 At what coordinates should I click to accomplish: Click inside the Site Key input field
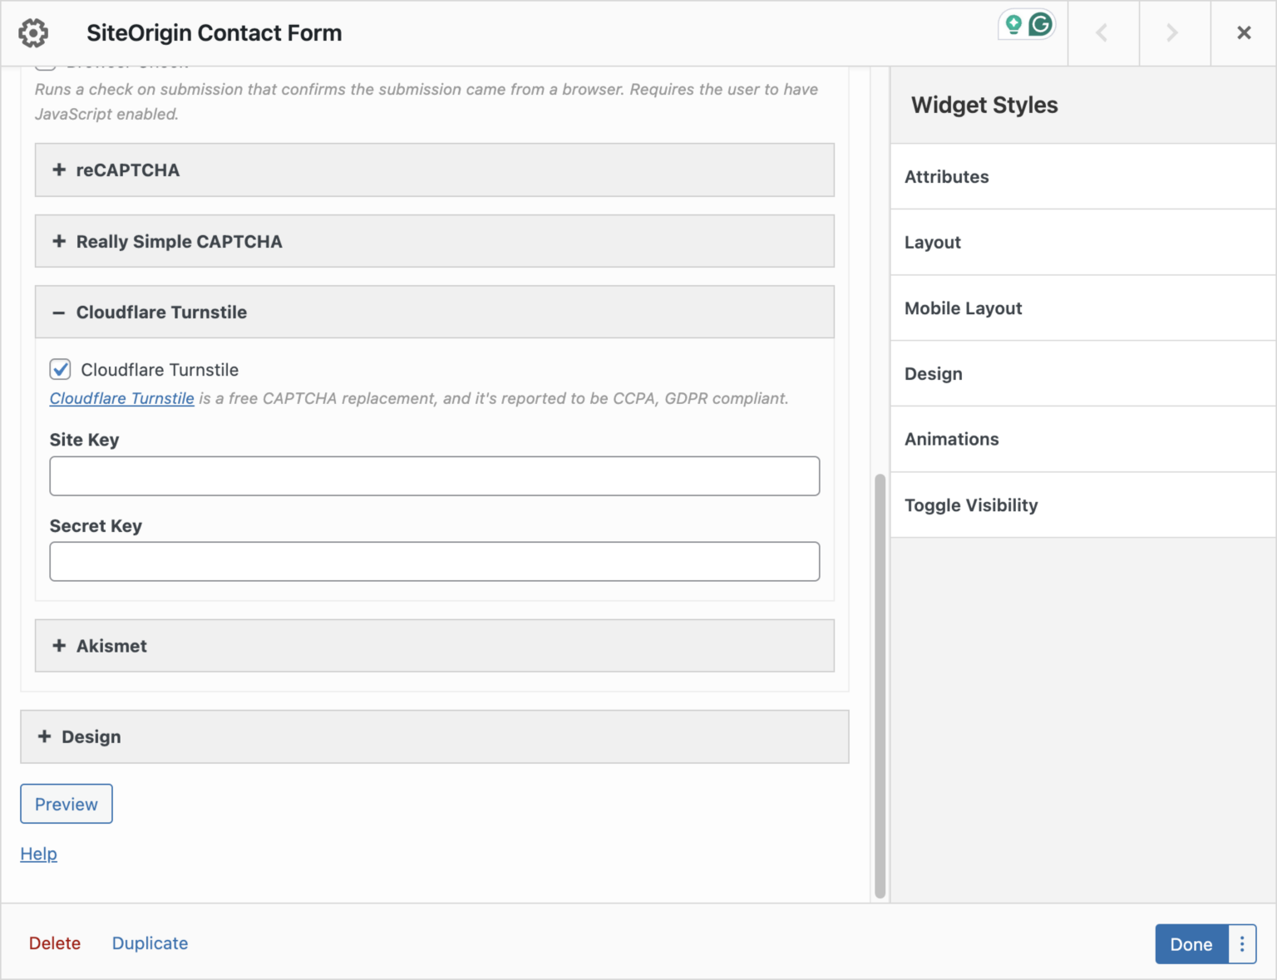(434, 475)
